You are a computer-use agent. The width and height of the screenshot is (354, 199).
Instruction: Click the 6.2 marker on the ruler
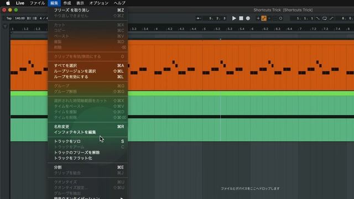[x=265, y=29]
